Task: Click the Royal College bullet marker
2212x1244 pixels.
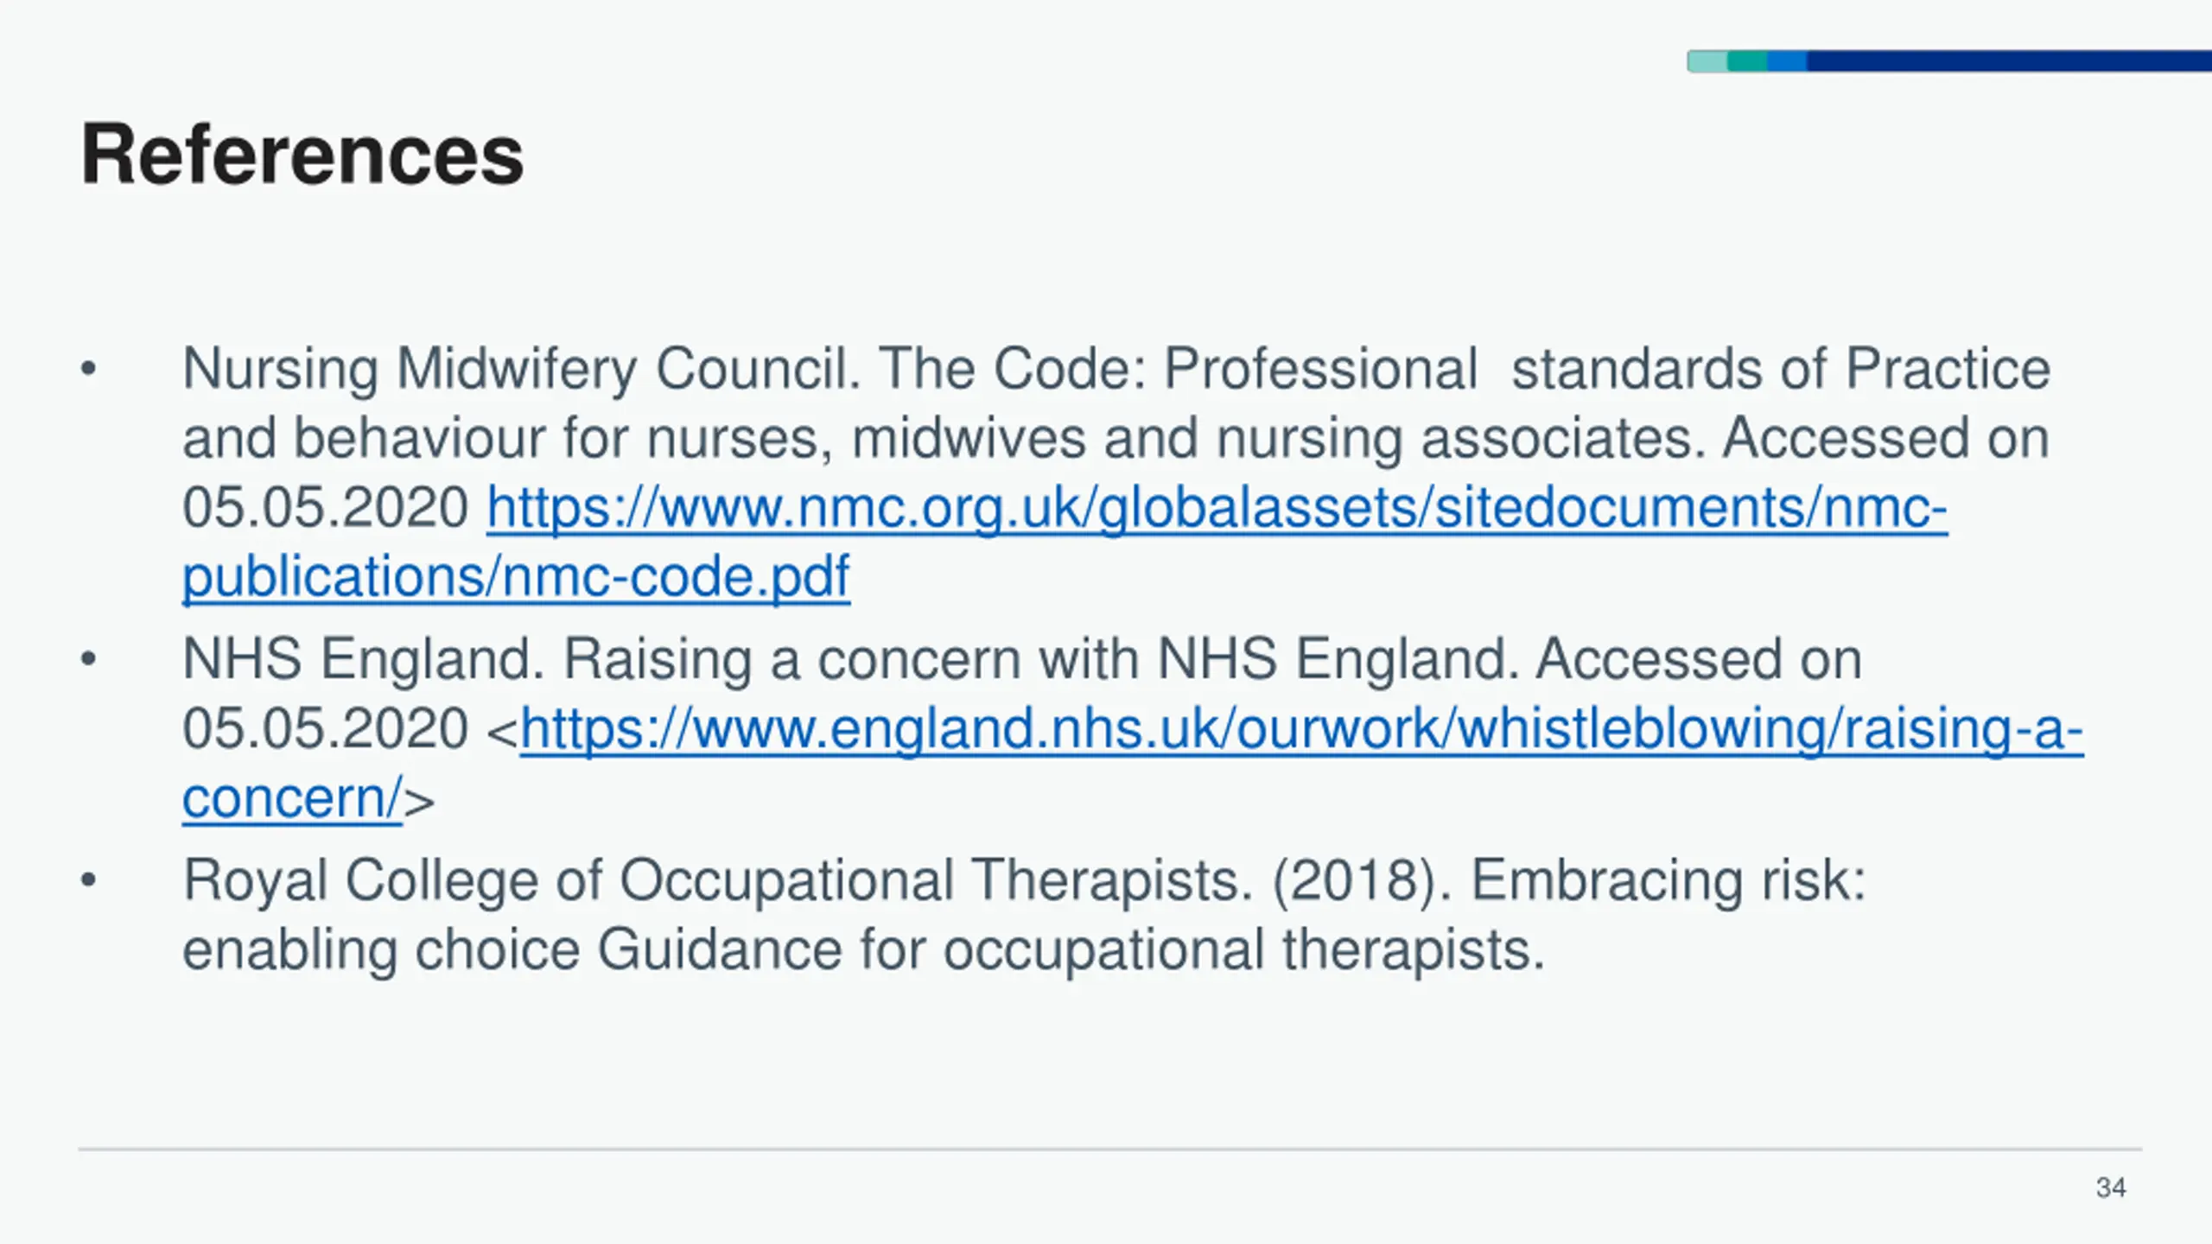Action: point(88,881)
